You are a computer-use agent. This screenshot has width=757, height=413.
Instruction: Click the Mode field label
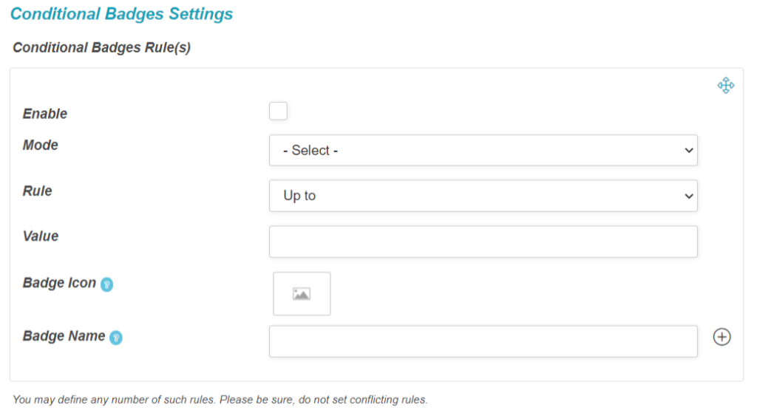tap(41, 146)
